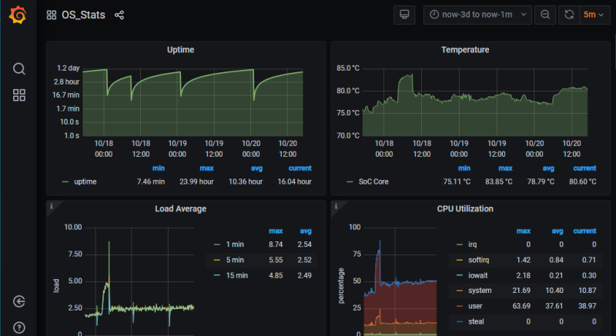Screen dimensions: 616x336
Task: Click the sign in arrow icon
Action: click(x=19, y=301)
